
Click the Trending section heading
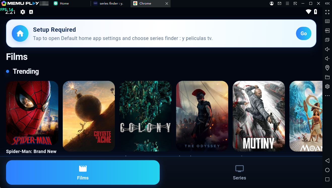(26, 71)
